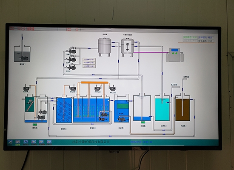
Task: Select the blower above the aeration tank center
Action: click(x=98, y=88)
